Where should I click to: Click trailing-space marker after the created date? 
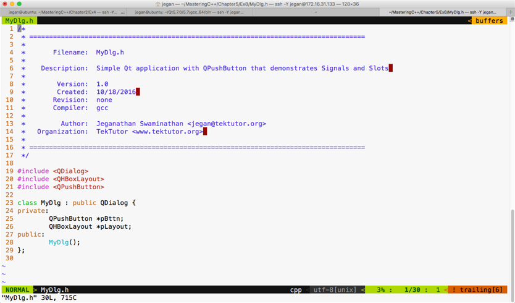(138, 92)
